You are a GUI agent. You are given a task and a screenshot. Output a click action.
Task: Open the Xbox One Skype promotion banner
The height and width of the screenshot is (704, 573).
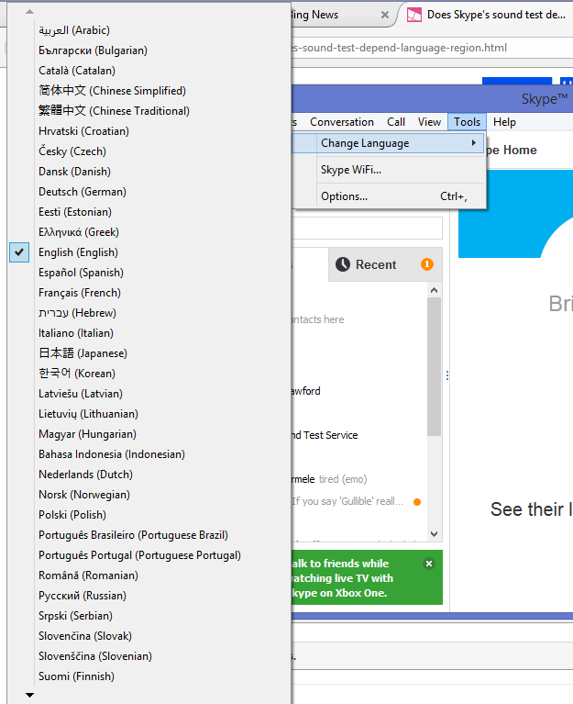coord(367,577)
